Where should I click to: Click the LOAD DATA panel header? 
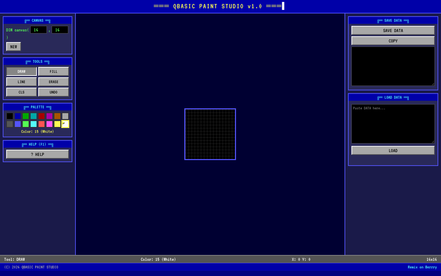[x=393, y=98]
